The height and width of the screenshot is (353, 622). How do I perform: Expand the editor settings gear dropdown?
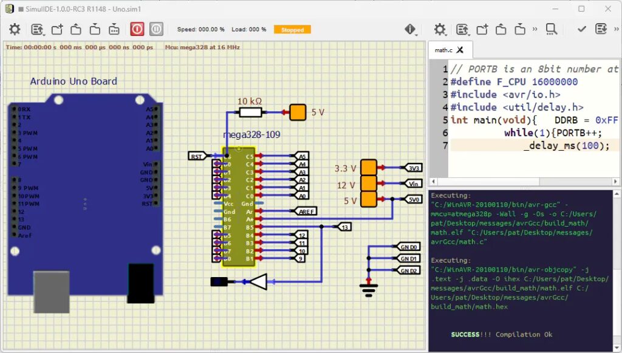[440, 29]
